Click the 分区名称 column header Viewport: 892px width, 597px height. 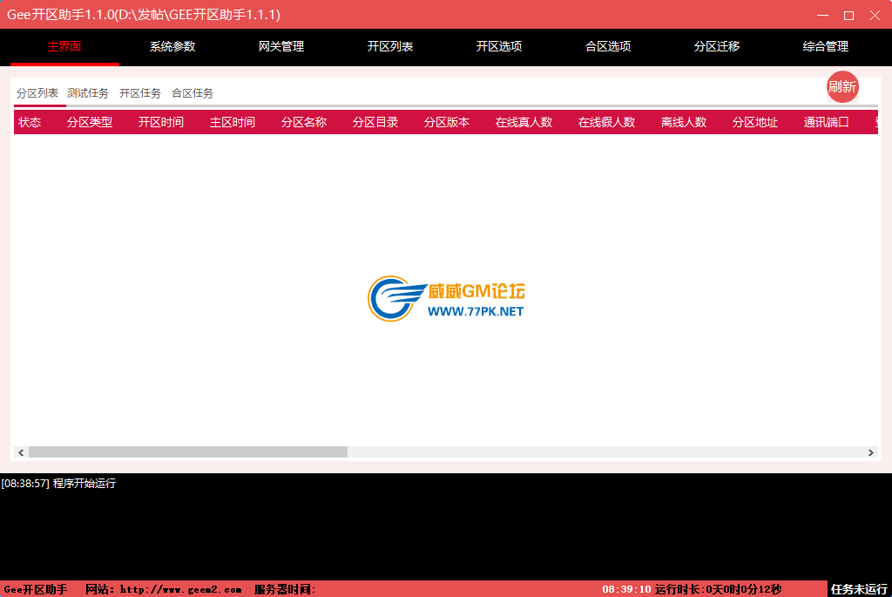pos(304,122)
